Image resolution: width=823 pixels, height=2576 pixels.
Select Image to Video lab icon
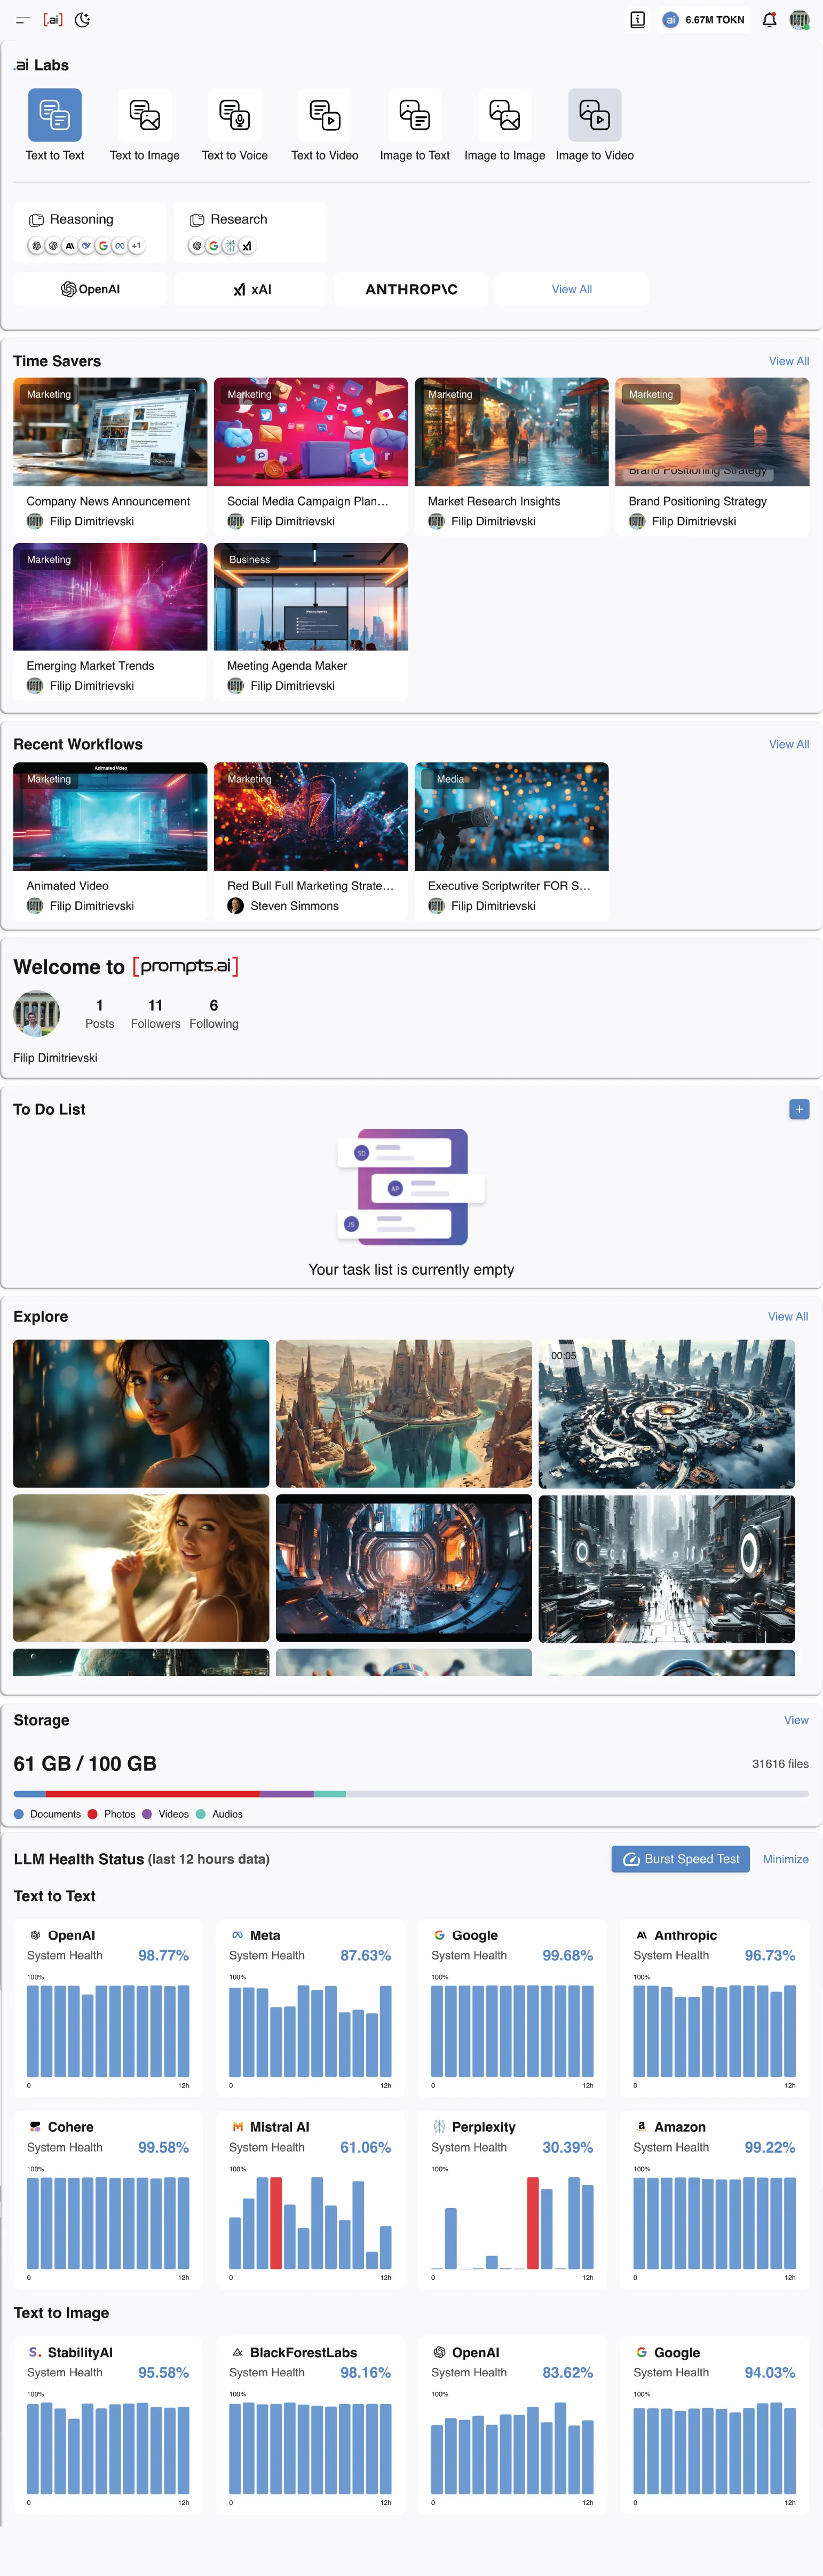[595, 115]
